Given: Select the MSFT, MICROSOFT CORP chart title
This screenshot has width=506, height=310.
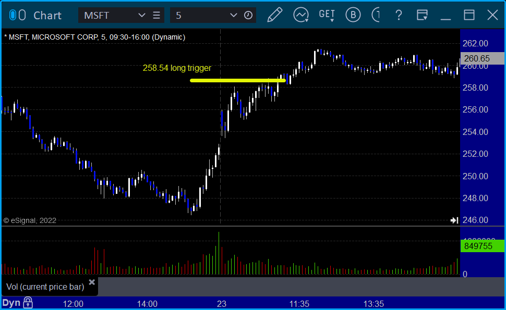Looking at the screenshot, I should pos(95,37).
